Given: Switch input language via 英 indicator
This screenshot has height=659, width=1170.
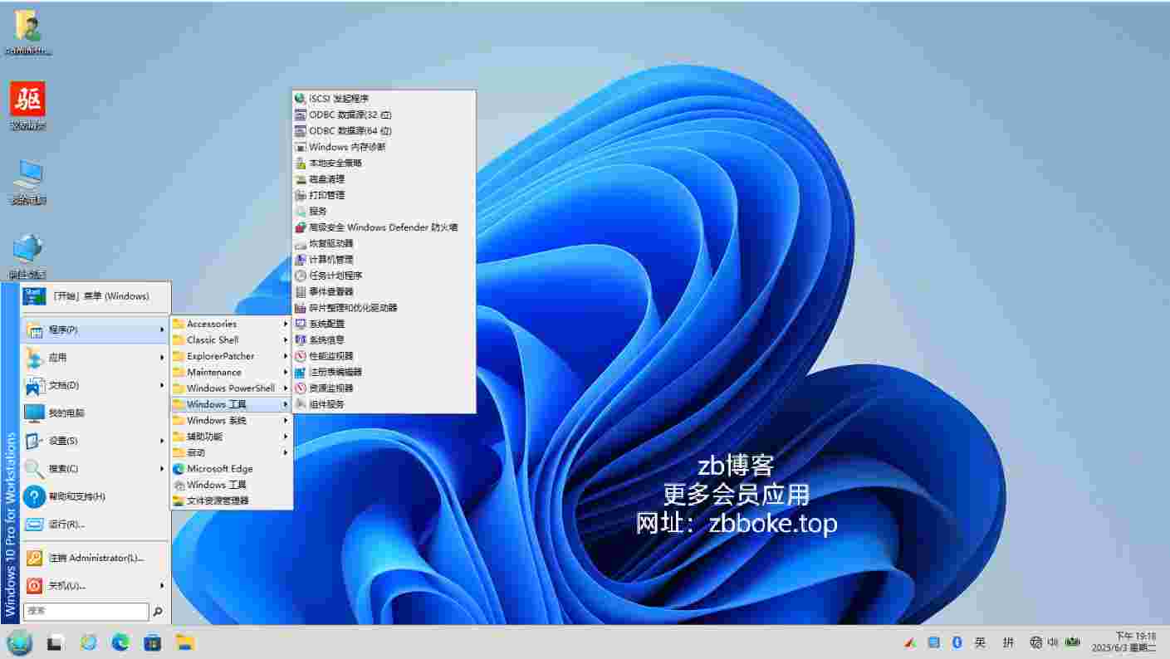Looking at the screenshot, I should 981,642.
